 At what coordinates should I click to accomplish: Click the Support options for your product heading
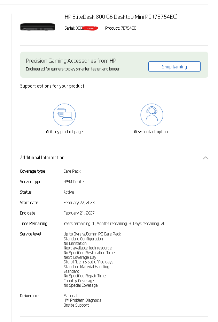click(52, 86)
